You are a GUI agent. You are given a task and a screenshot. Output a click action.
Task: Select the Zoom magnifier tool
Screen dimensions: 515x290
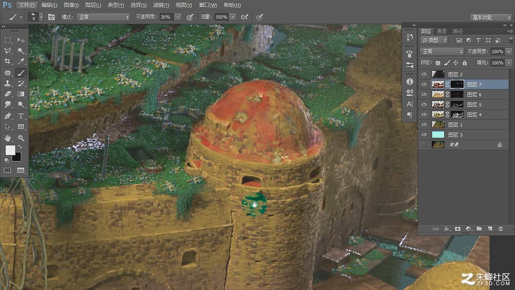coord(21,138)
